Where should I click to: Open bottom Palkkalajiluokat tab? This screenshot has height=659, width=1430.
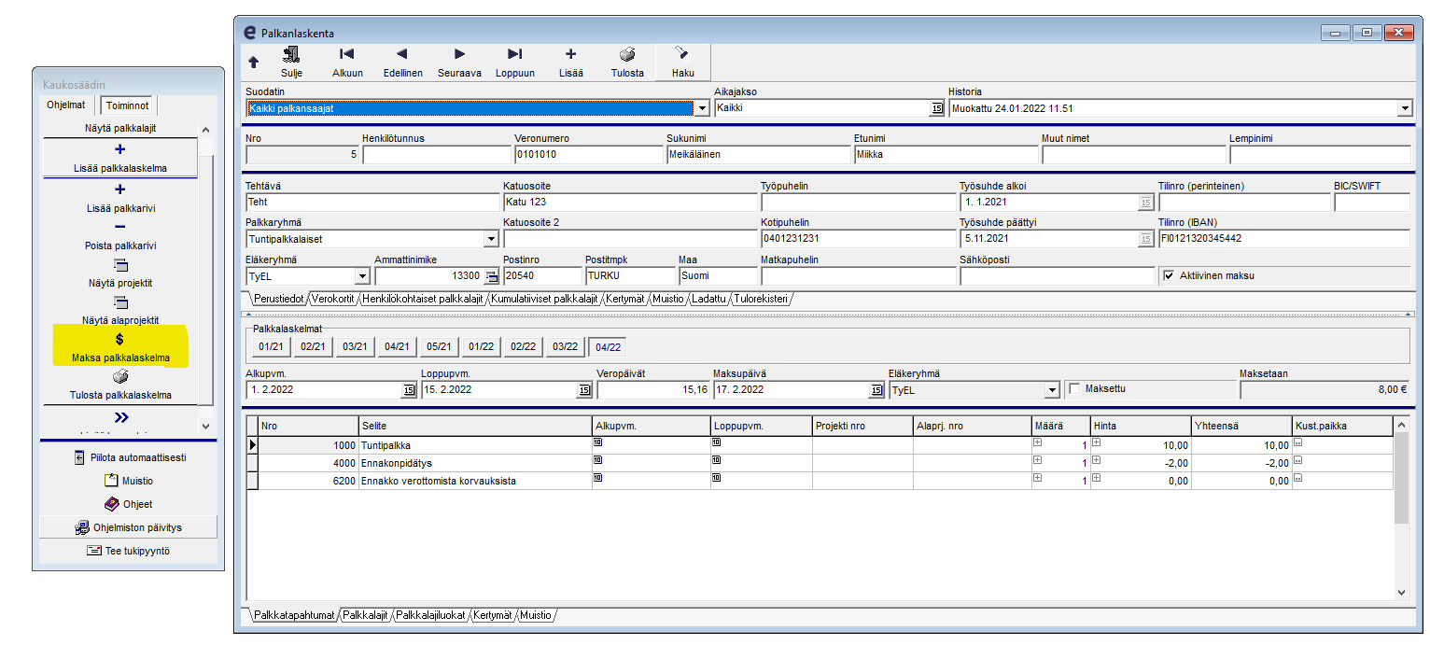[x=430, y=615]
